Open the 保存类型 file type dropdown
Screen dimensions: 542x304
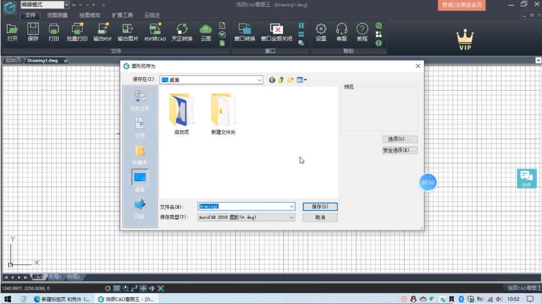291,217
